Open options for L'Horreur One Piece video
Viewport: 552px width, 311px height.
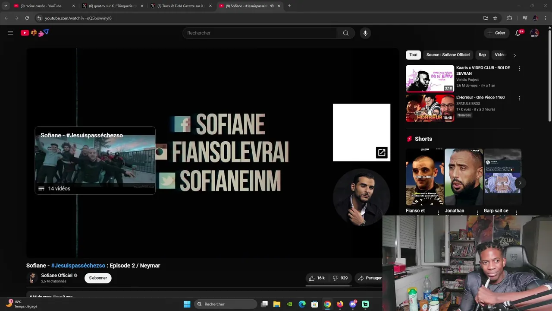click(519, 98)
